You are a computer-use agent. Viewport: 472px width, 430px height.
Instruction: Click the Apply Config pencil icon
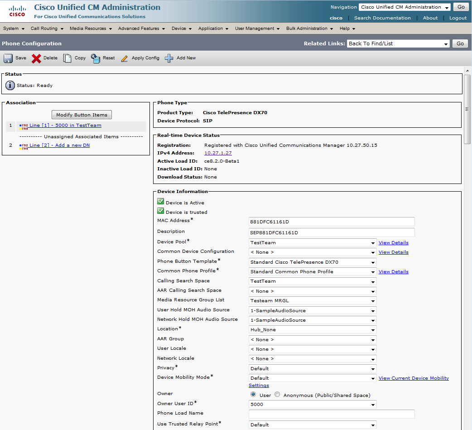(x=125, y=58)
